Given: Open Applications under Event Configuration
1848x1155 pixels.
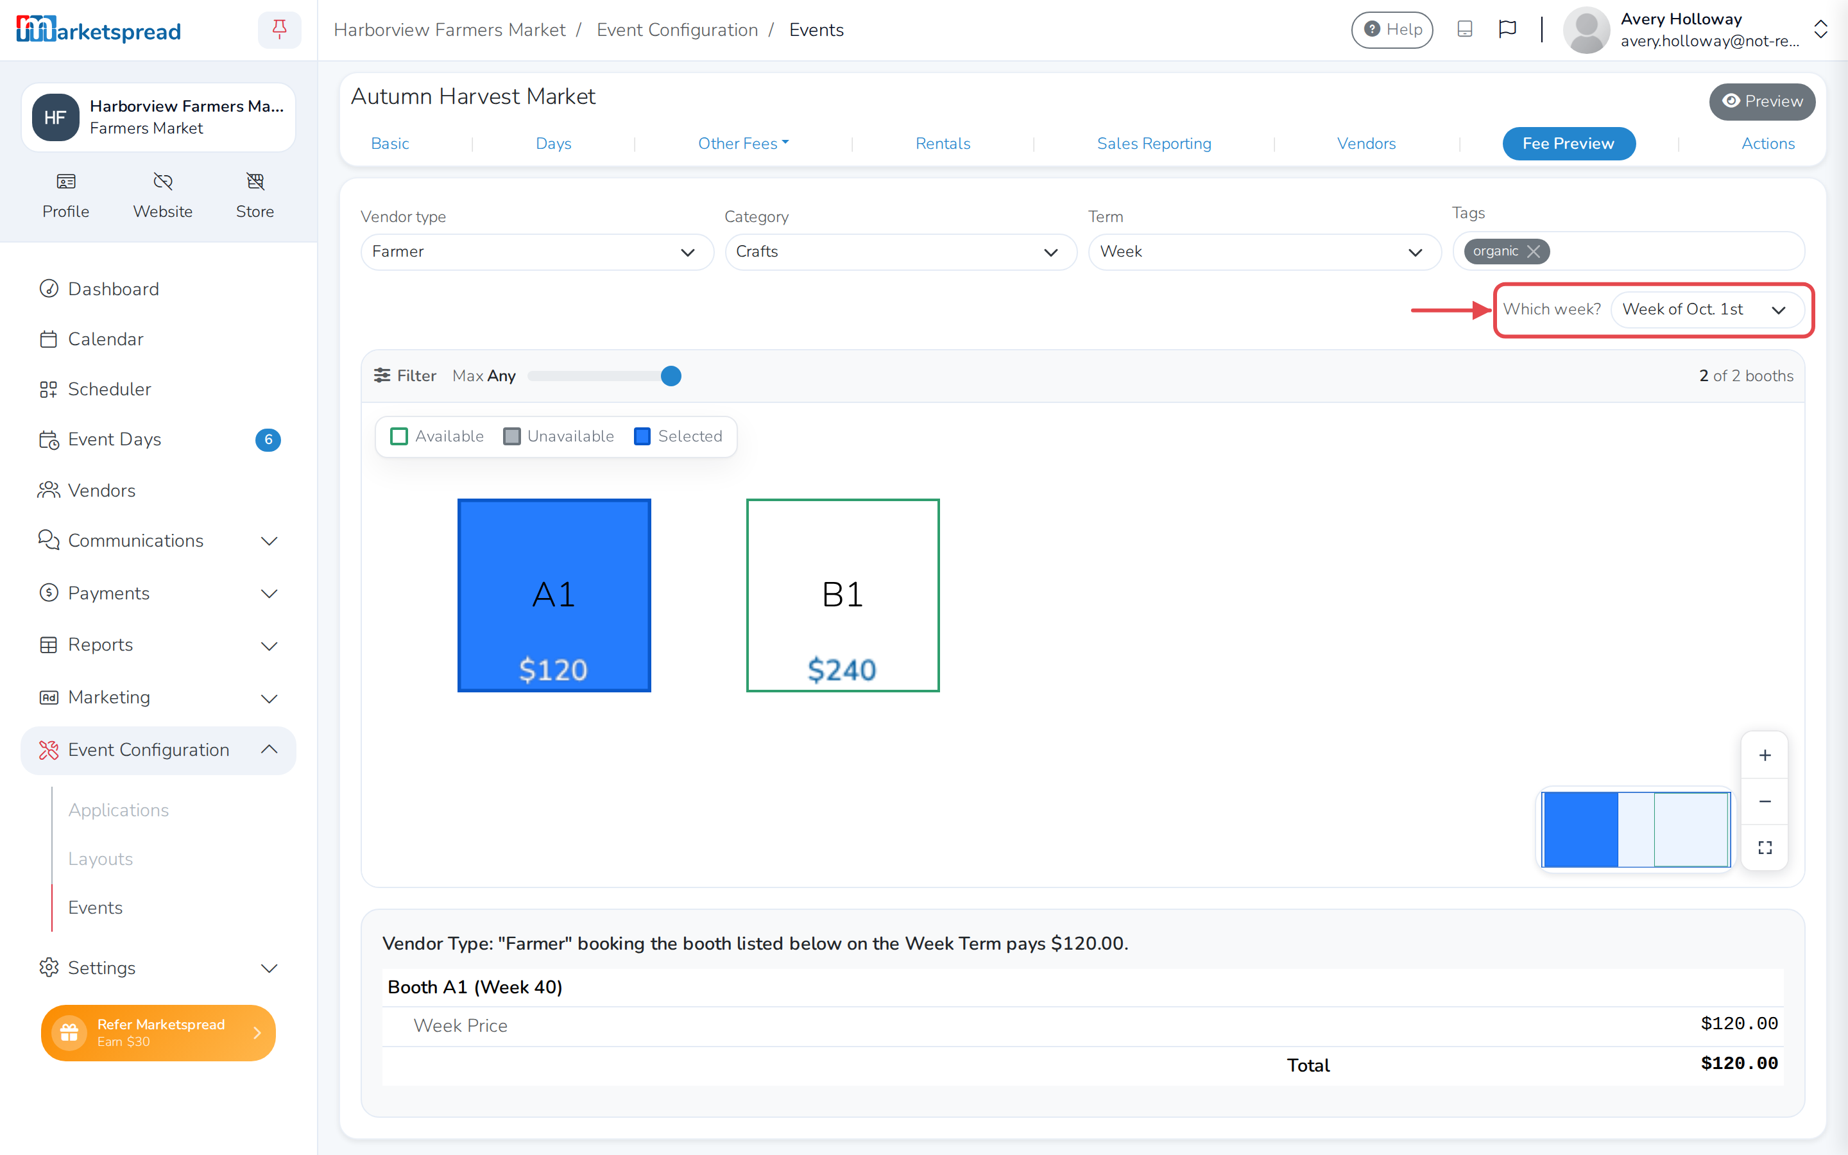Looking at the screenshot, I should [118, 810].
